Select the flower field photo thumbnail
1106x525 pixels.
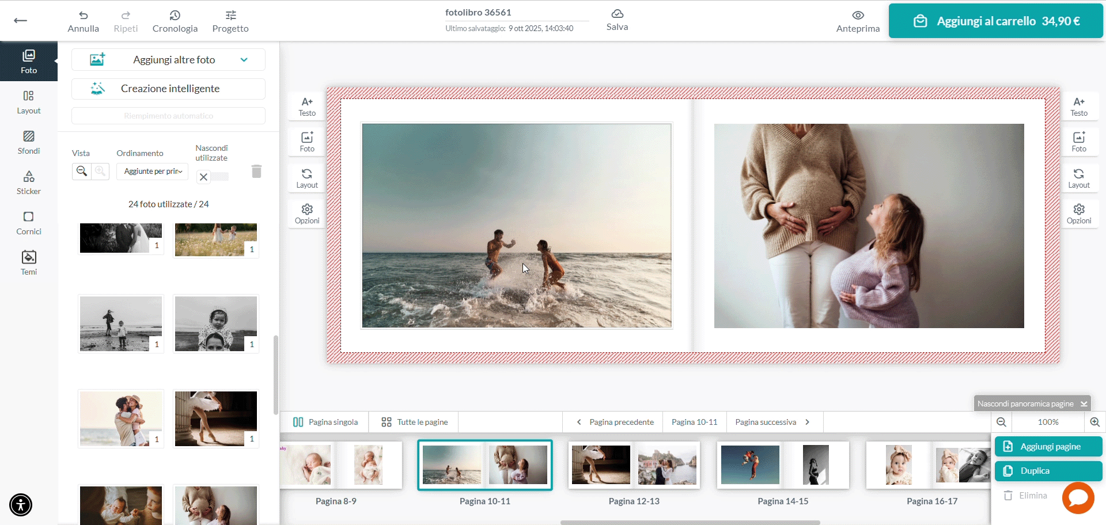(x=216, y=240)
